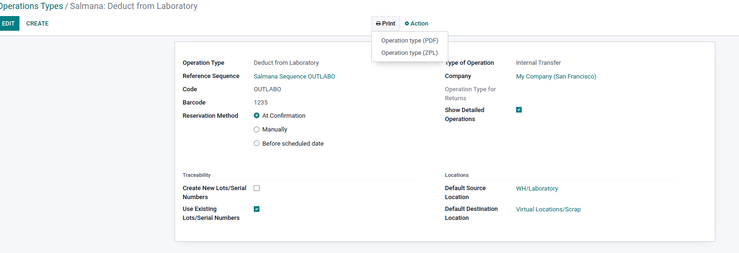
Task: Click the gear icon beside Action
Action: [407, 24]
